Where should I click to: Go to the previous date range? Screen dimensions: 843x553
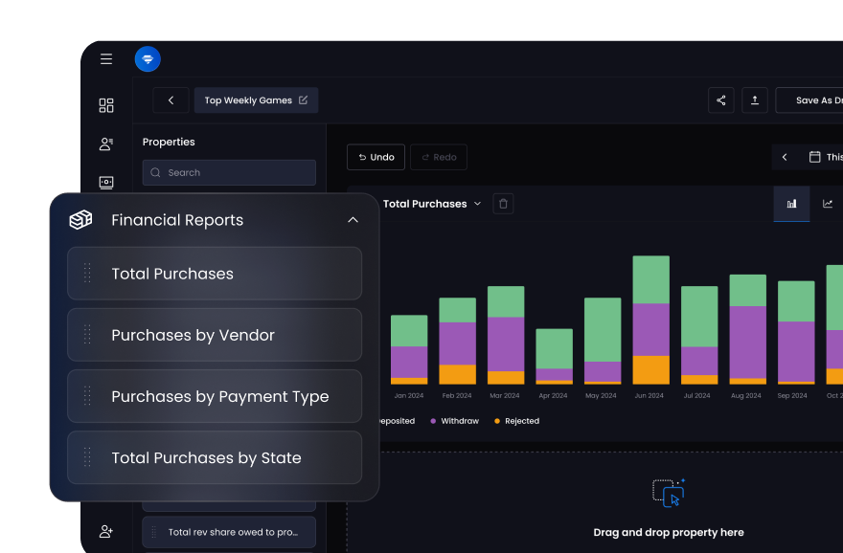click(785, 157)
